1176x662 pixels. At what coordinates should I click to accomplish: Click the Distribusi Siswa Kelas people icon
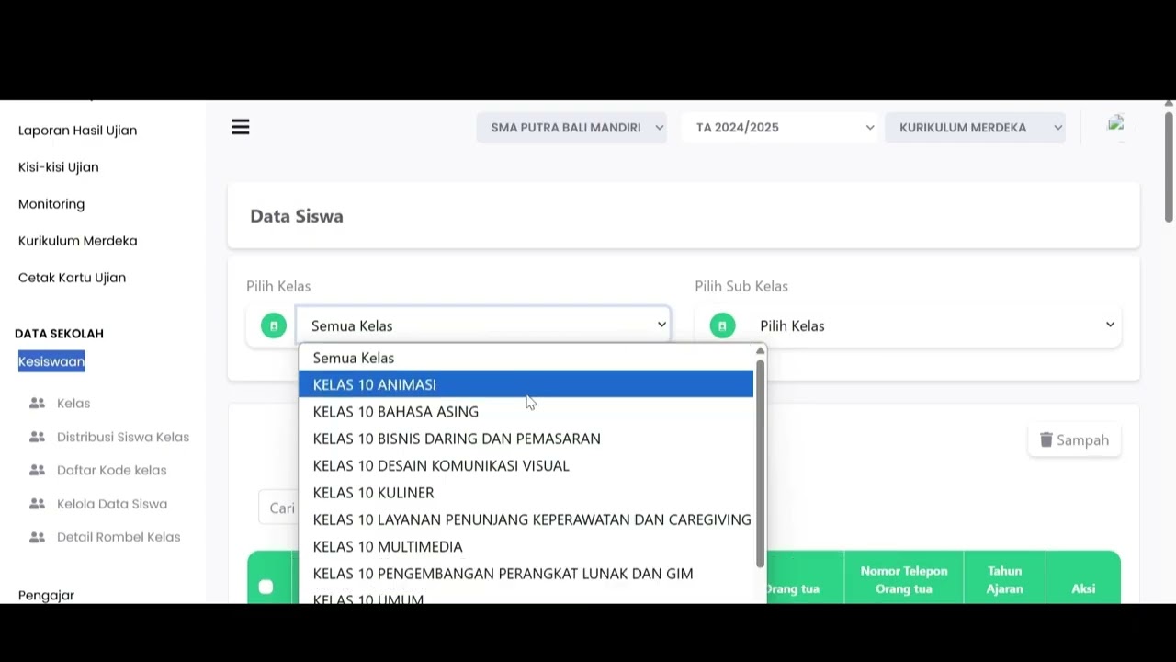[37, 437]
